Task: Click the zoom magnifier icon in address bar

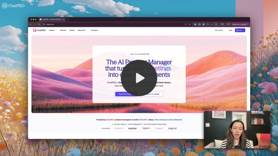Action: pyautogui.click(x=186, y=24)
